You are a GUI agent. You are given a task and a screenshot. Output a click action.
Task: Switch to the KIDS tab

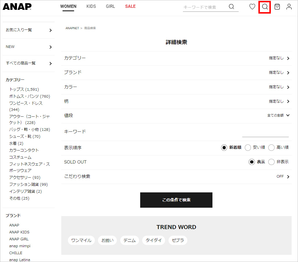pyautogui.click(x=91, y=6)
